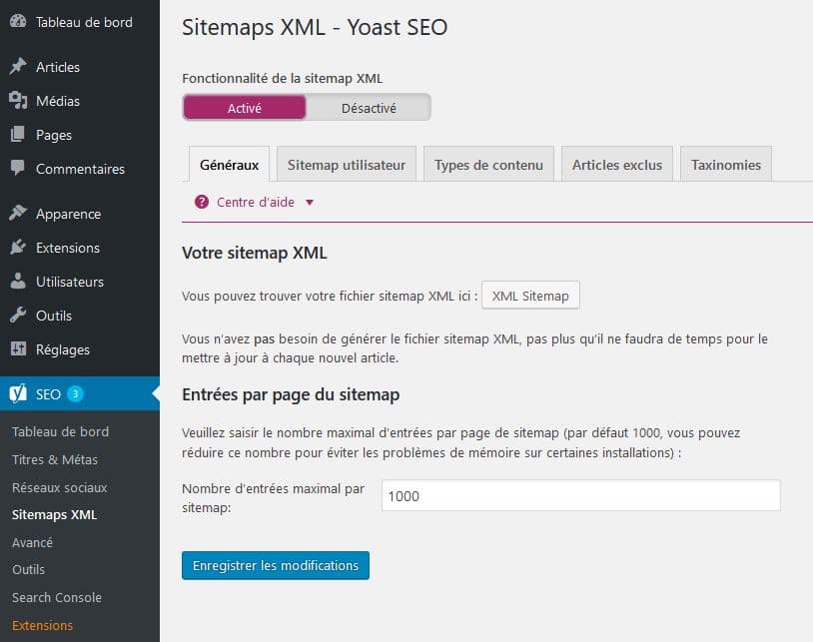
Task: Open the orange Extensions submenu link
Action: tap(43, 625)
